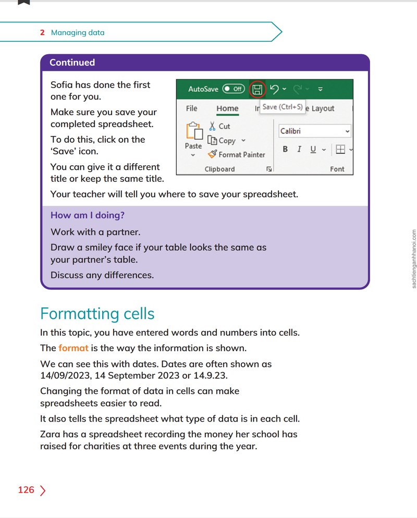The width and height of the screenshot is (417, 518).
Task: Expand the Paste options arrow
Action: coord(193,155)
